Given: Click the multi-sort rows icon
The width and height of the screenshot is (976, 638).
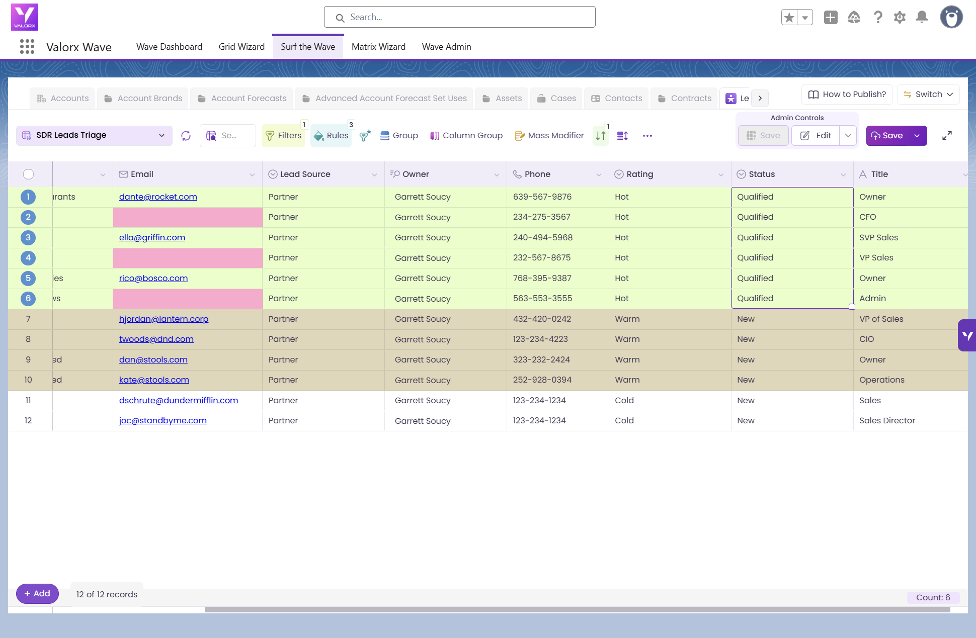Looking at the screenshot, I should (623, 136).
